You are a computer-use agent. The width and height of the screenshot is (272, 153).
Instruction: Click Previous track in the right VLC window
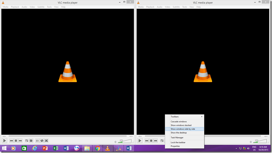(147, 141)
